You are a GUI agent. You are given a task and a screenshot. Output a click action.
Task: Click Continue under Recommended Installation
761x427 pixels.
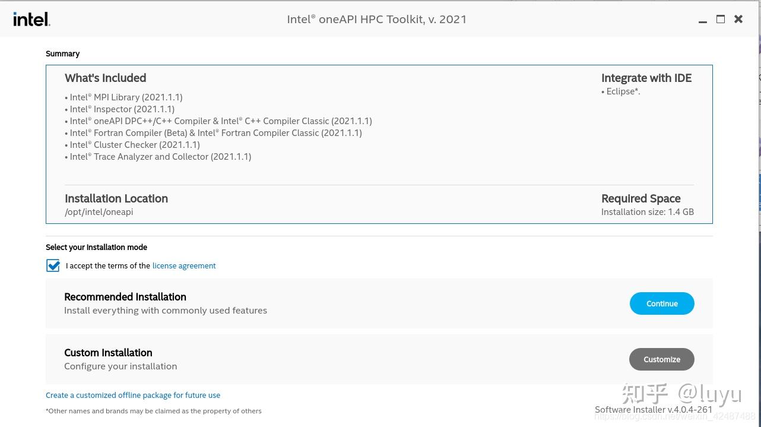tap(661, 303)
